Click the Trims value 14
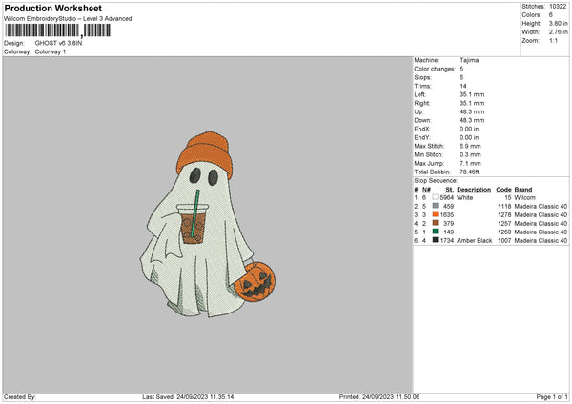This screenshot has width=572, height=404. click(x=463, y=86)
